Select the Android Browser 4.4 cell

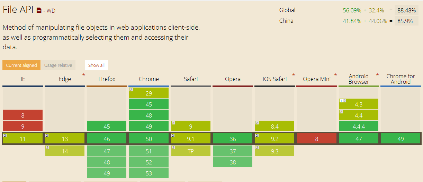[x=359, y=115]
